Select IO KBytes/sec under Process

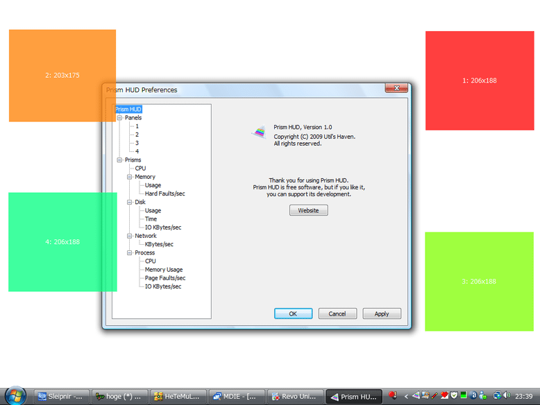[163, 286]
